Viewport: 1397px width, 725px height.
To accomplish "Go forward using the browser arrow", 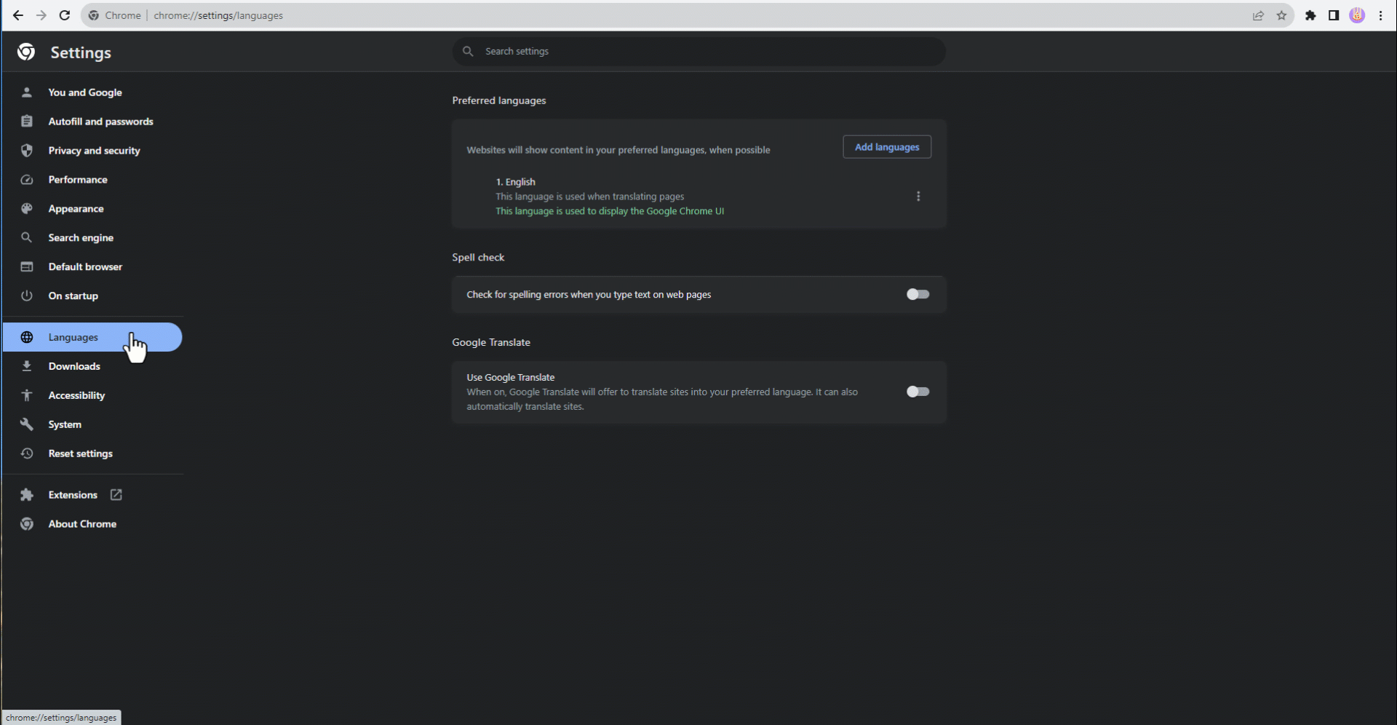I will coord(41,15).
